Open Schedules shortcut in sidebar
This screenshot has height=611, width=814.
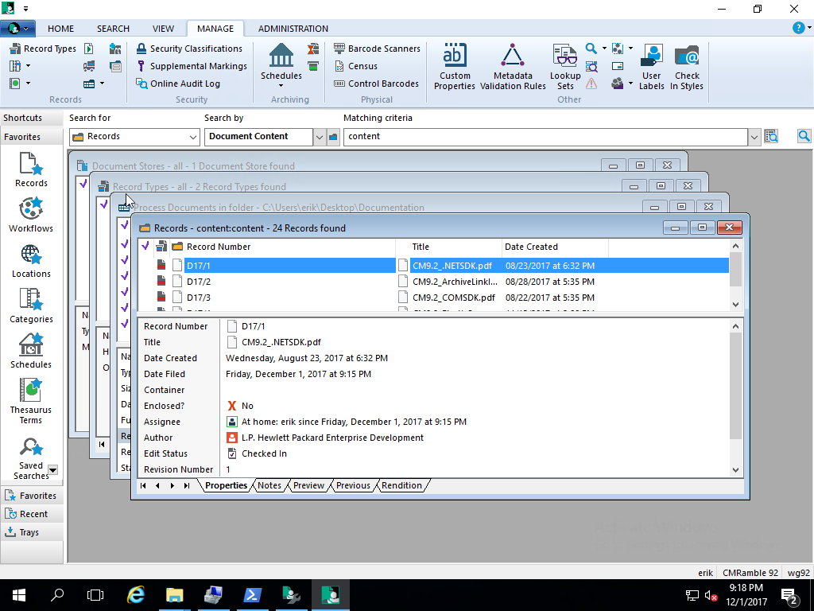click(31, 351)
